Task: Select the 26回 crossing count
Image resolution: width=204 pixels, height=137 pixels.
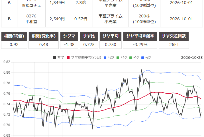Action: (x=174, y=45)
